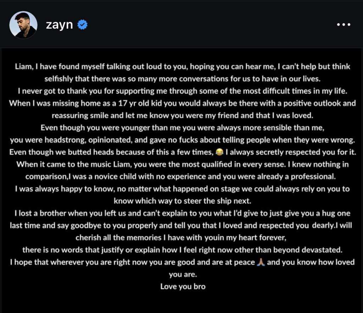Open the zayn username profile link
The image size is (363, 313).
pyautogui.click(x=59, y=25)
